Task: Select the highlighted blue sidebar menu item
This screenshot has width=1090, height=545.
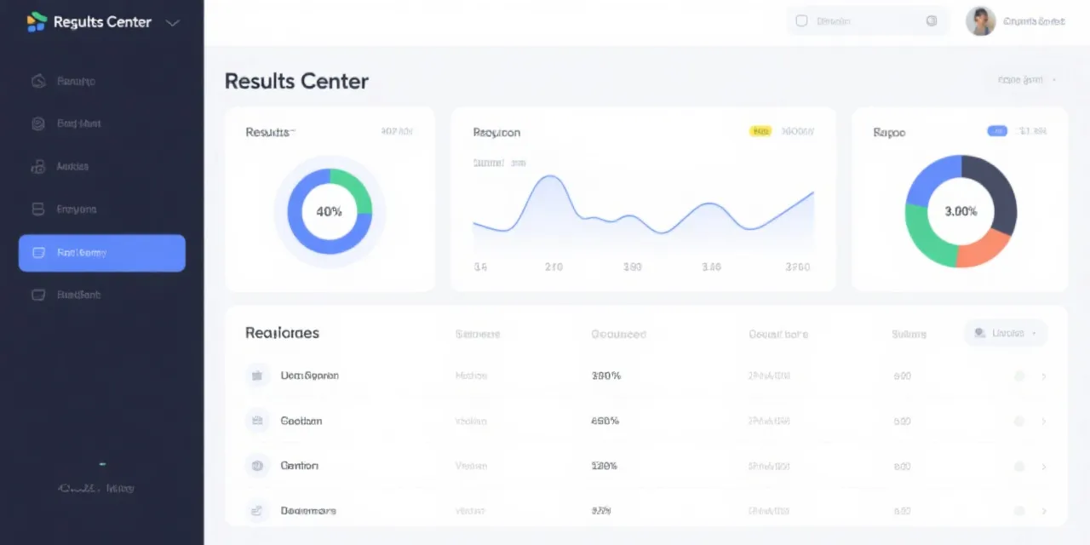Action: [x=102, y=253]
